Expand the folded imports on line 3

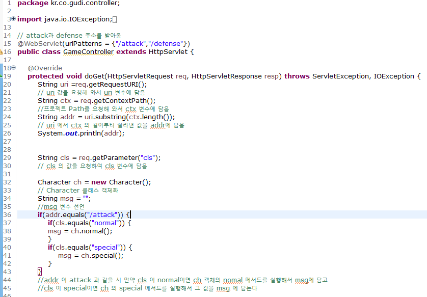(14, 19)
